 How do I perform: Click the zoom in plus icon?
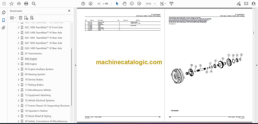click(139, 4)
